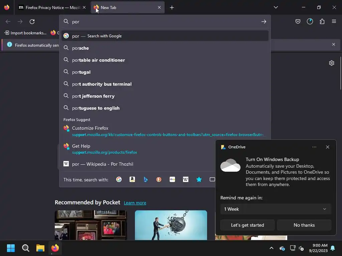
Task: Open the Windows Start menu
Action: click(x=11, y=248)
